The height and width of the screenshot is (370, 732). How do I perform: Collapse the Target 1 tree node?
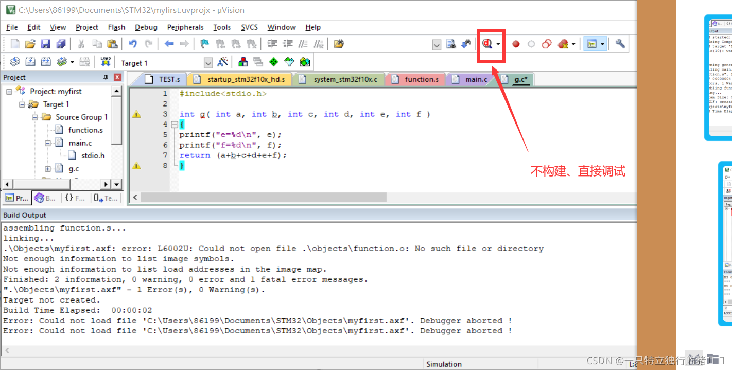click(22, 104)
